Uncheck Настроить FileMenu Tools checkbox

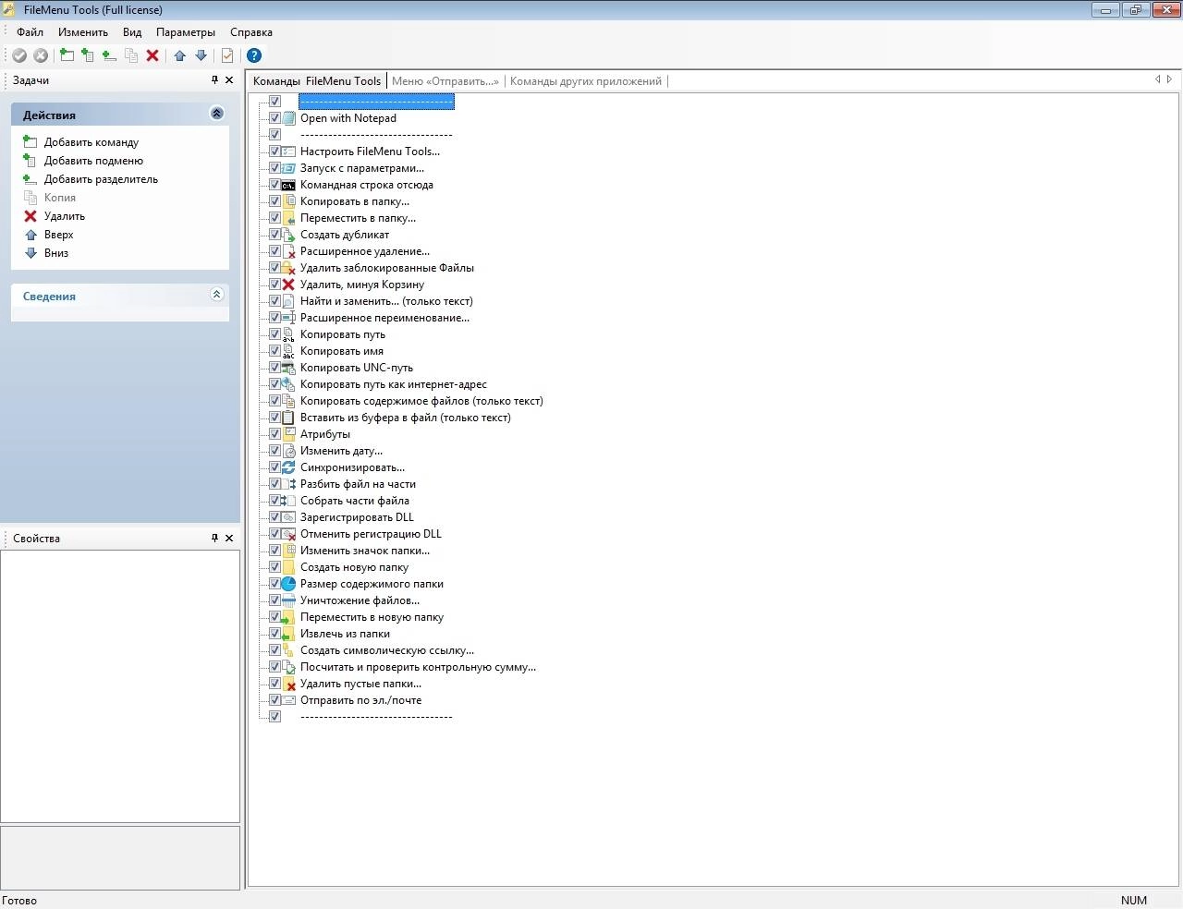tap(274, 151)
